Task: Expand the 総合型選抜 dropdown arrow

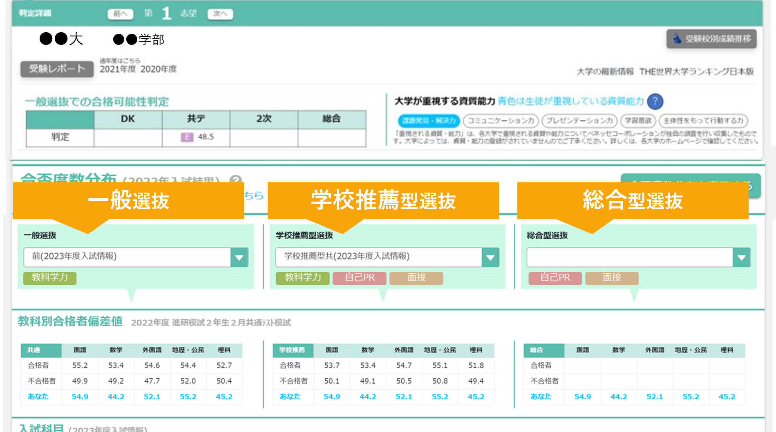Action: point(742,257)
